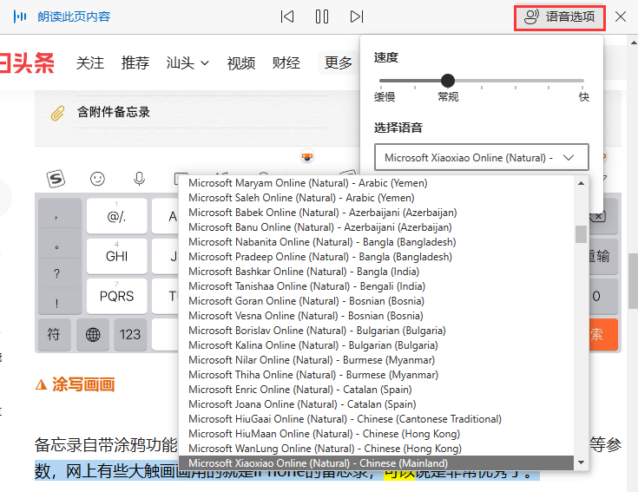Pause the read aloud playback

(322, 16)
